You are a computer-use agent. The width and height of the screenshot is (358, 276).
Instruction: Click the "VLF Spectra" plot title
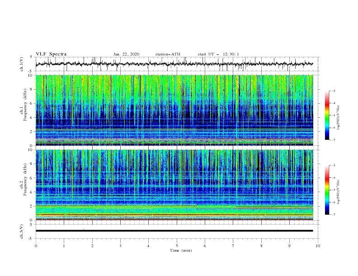click(51, 54)
